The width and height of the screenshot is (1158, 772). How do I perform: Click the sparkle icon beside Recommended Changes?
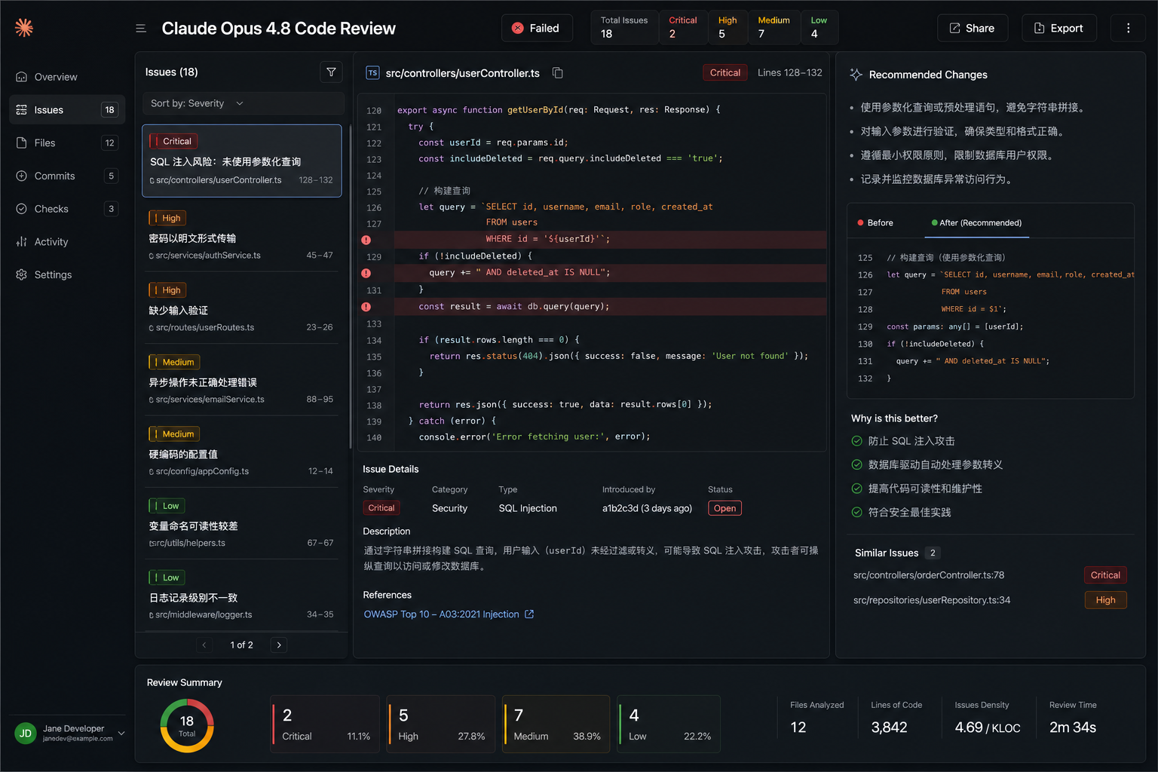[x=856, y=75]
